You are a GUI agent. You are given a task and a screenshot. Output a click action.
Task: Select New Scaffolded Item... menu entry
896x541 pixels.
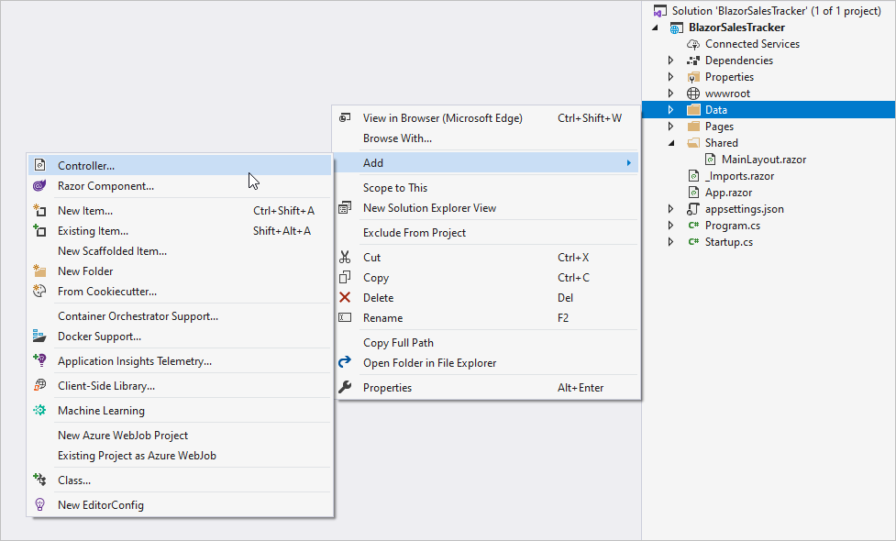[112, 251]
